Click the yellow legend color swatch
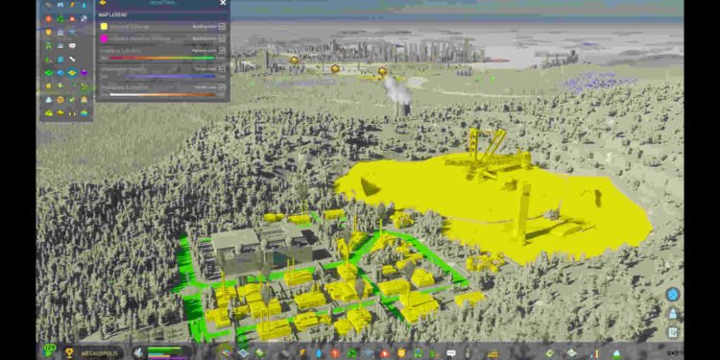This screenshot has width=720, height=360. tap(104, 27)
